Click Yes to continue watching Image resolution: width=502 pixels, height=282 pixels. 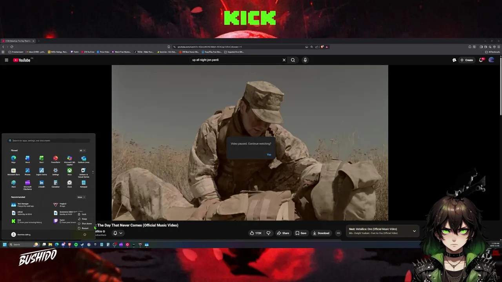[269, 154]
